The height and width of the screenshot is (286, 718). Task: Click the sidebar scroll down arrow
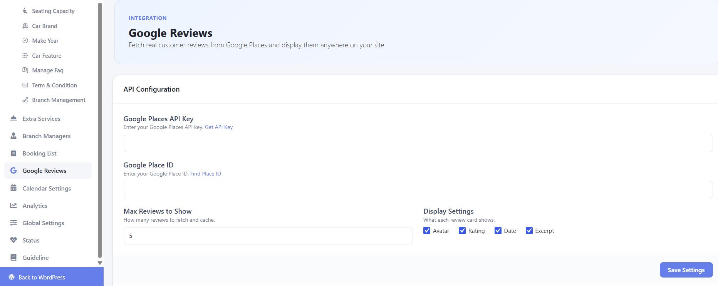coord(100,263)
